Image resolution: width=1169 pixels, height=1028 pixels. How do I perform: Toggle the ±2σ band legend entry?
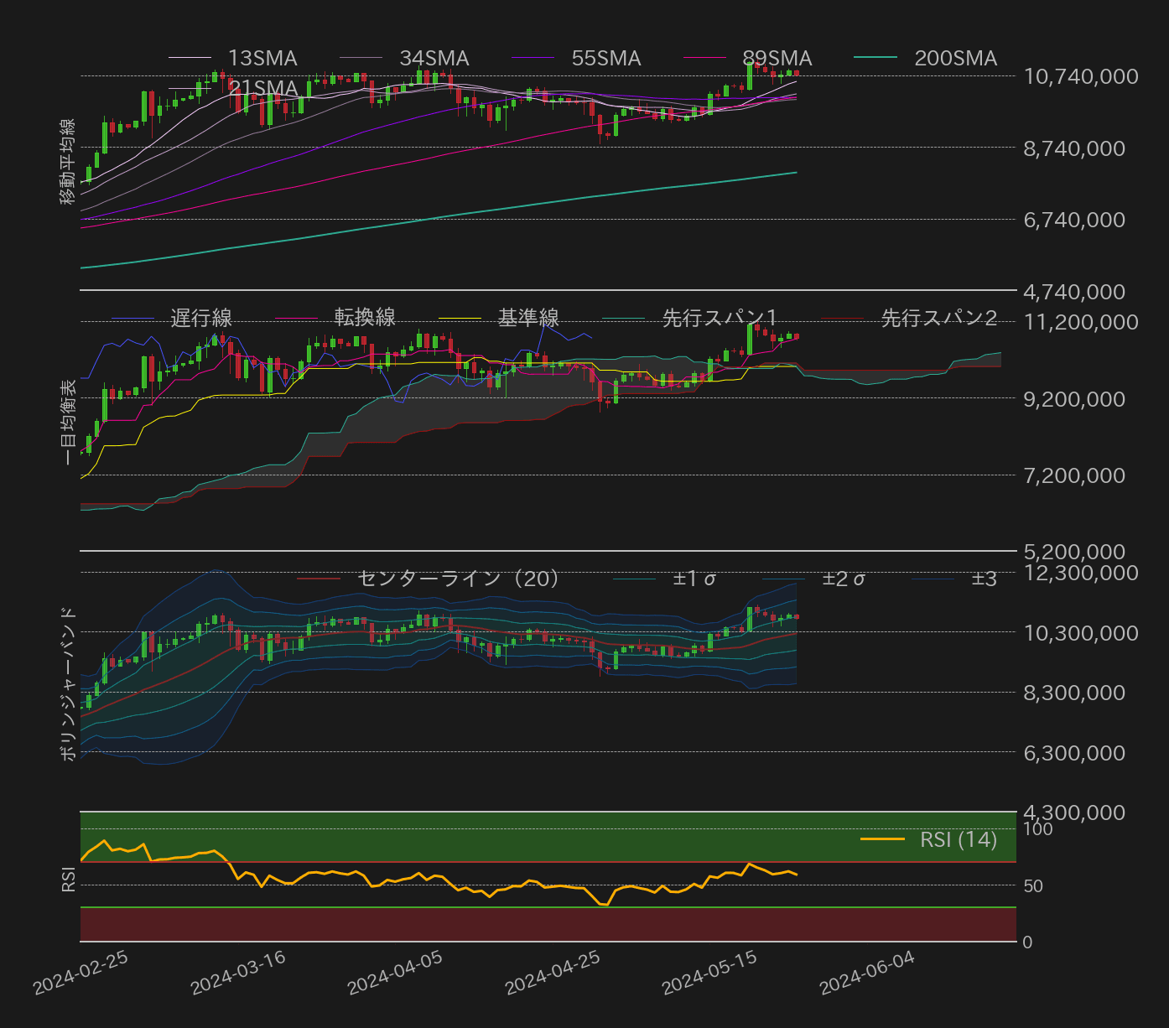[844, 579]
